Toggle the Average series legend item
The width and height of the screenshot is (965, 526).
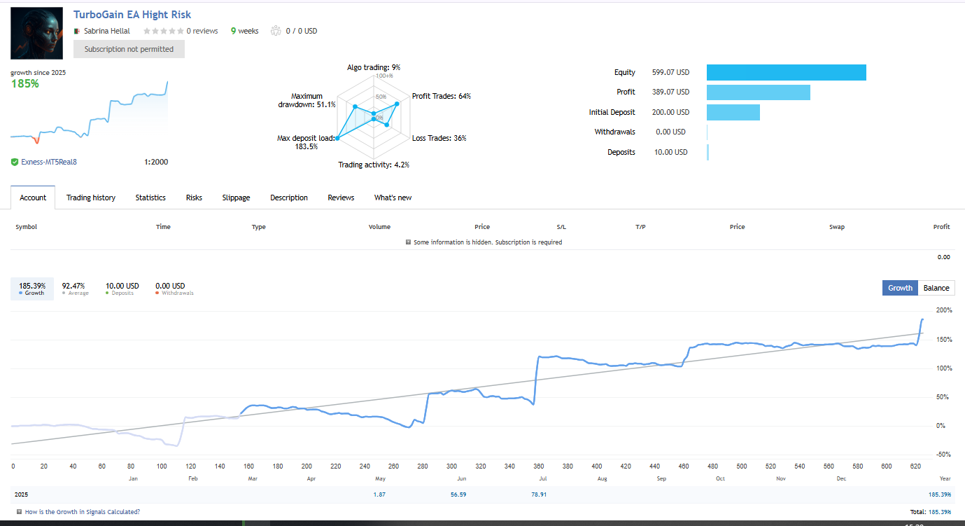[x=74, y=289]
